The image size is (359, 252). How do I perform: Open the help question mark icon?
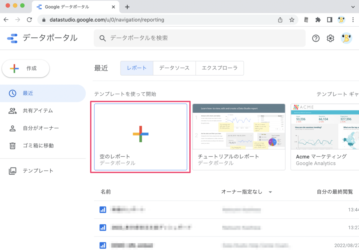pyautogui.click(x=316, y=38)
